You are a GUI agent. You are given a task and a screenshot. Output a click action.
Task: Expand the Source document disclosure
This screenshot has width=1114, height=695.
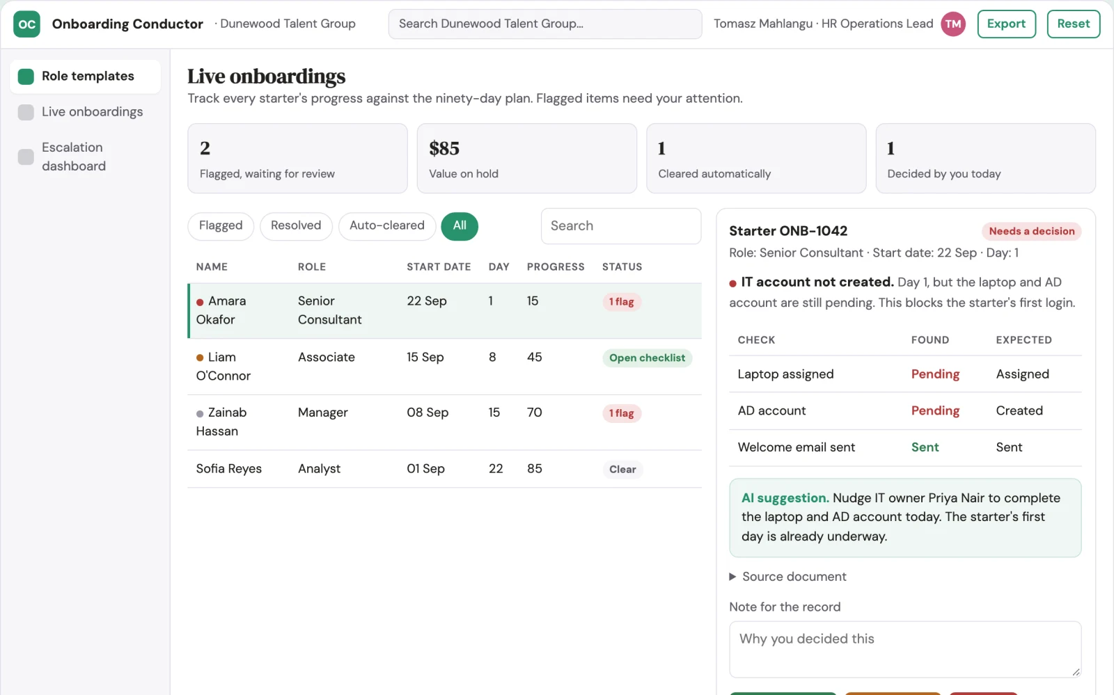tap(787, 577)
